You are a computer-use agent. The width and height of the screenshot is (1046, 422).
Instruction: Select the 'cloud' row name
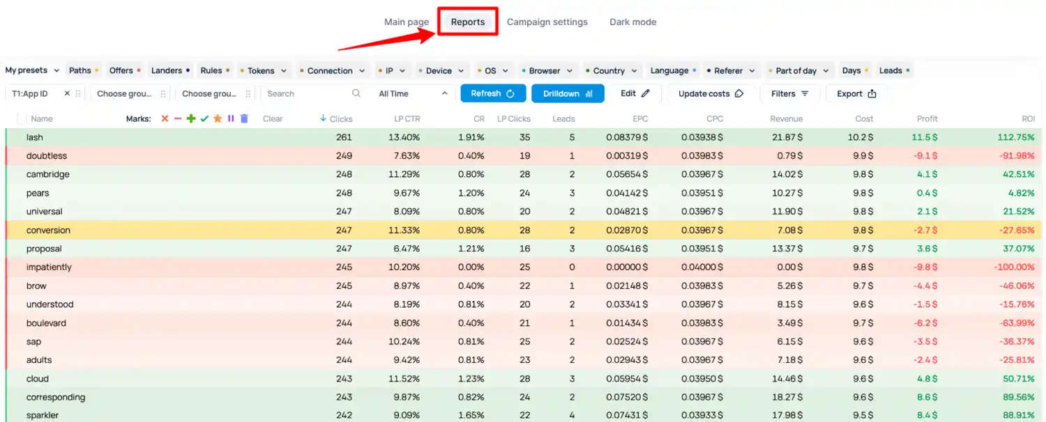click(x=38, y=379)
